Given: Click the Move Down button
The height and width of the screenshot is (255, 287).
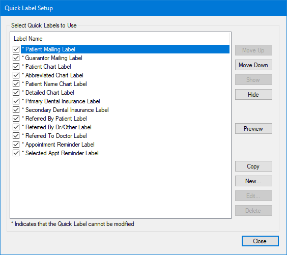Looking at the screenshot, I should (x=253, y=65).
